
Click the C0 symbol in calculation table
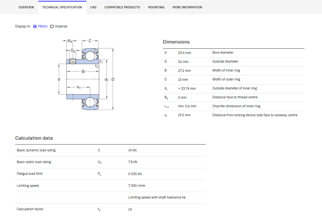(x=100, y=162)
